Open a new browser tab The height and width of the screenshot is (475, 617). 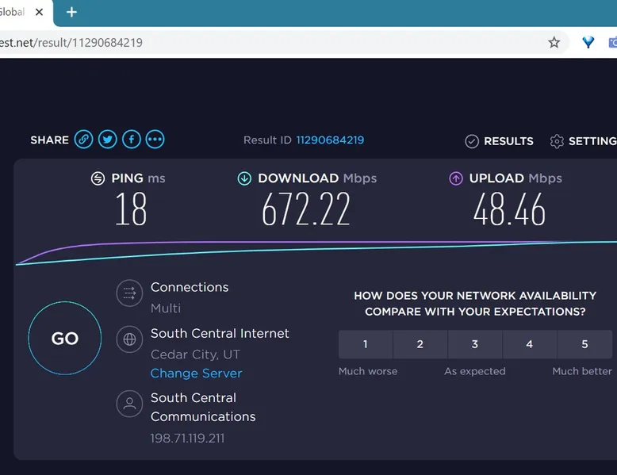pyautogui.click(x=72, y=13)
